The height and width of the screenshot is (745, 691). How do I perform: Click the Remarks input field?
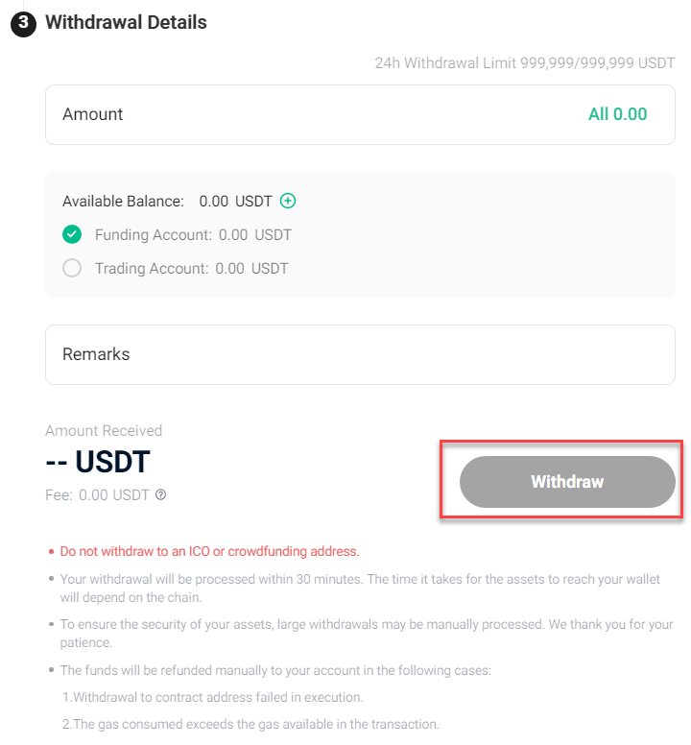click(360, 354)
